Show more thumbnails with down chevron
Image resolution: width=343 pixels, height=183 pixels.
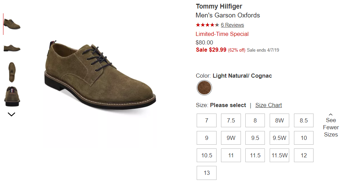(x=12, y=114)
